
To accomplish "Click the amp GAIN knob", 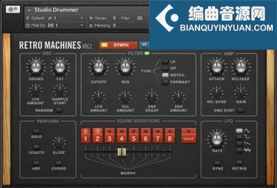I will [241, 93].
